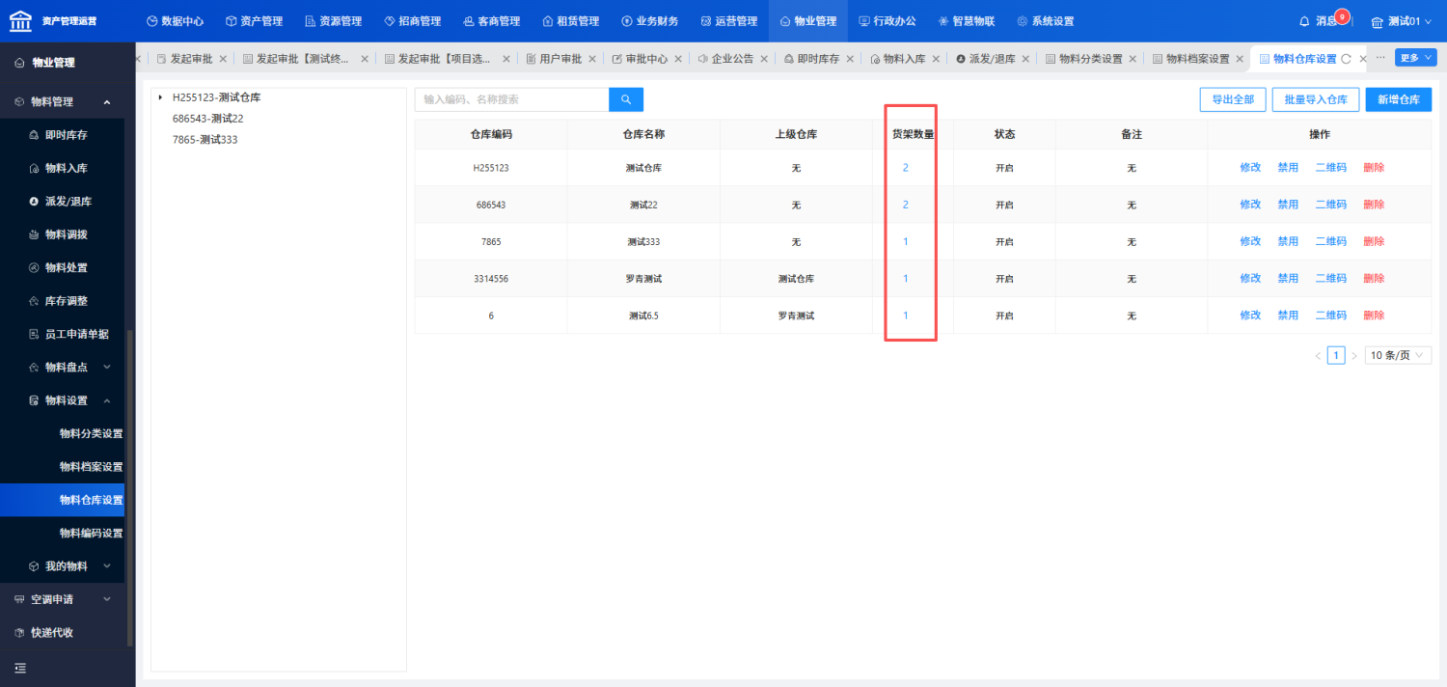Open the 智慧物联 top menu
The image size is (1447, 687).
pyautogui.click(x=966, y=21)
